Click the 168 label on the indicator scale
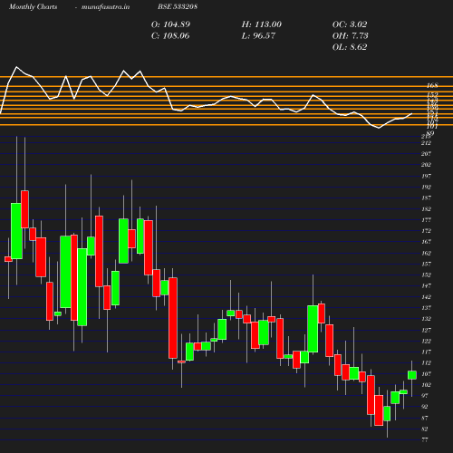This screenshot has height=453, width=453. pos(432,86)
